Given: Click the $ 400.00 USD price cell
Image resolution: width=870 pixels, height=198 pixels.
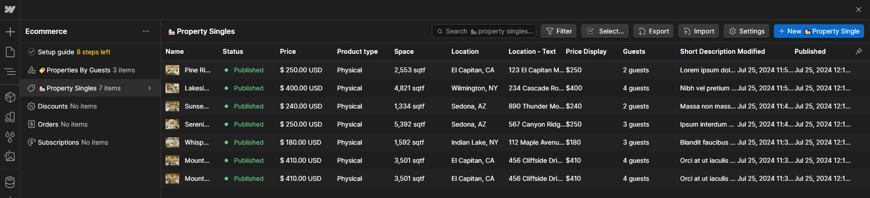Looking at the screenshot, I should click(301, 88).
